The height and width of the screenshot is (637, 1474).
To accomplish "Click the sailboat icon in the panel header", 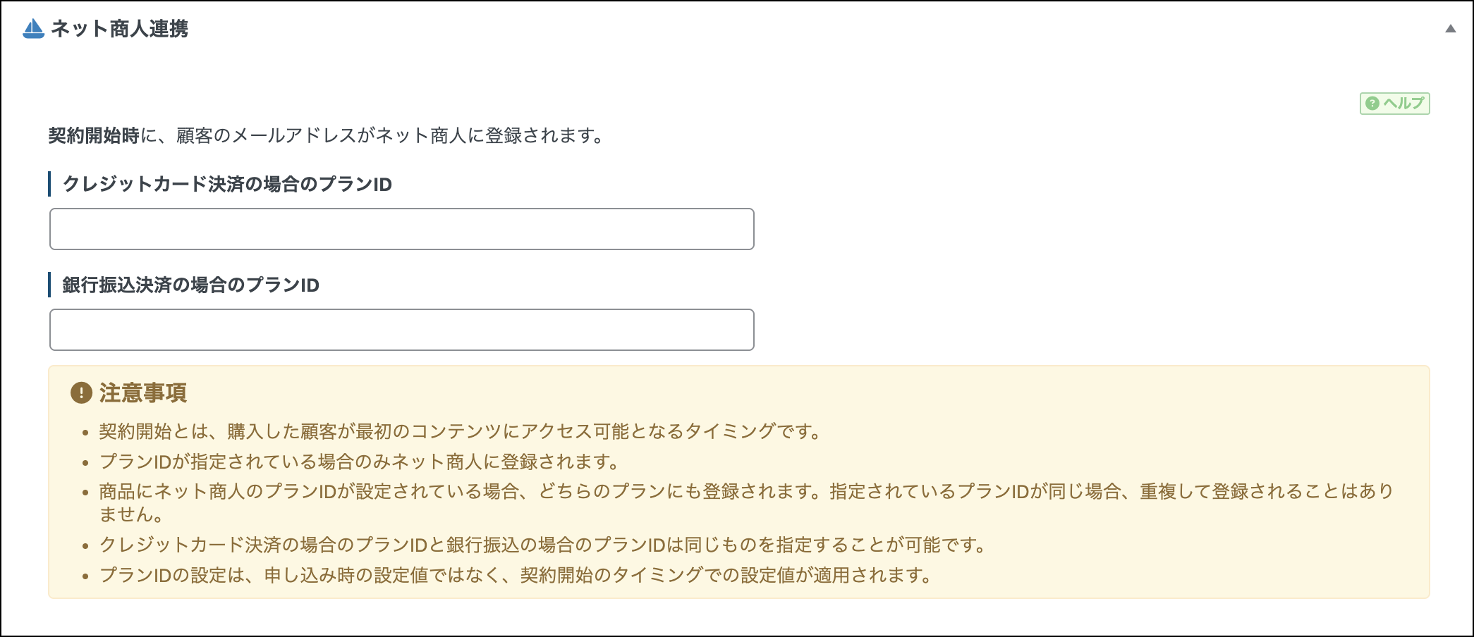I will 33,29.
